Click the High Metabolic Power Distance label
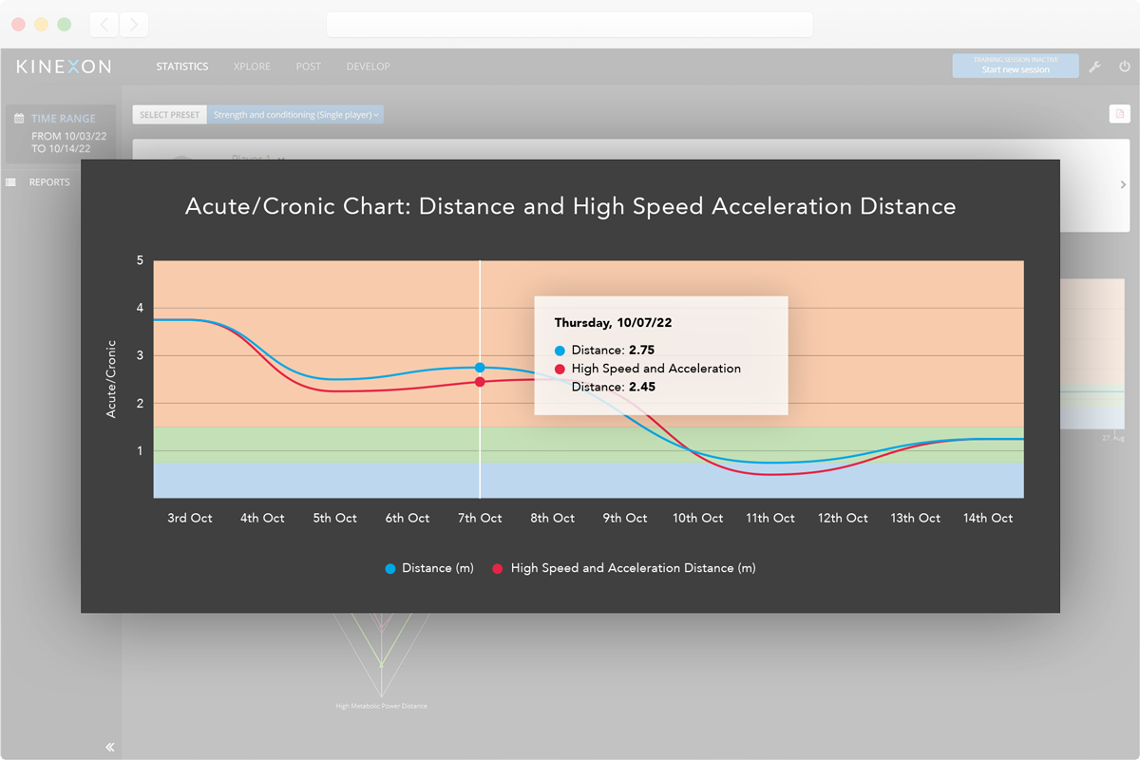The width and height of the screenshot is (1140, 760). [x=381, y=706]
